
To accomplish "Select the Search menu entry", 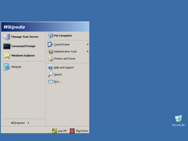I will coord(68,75).
